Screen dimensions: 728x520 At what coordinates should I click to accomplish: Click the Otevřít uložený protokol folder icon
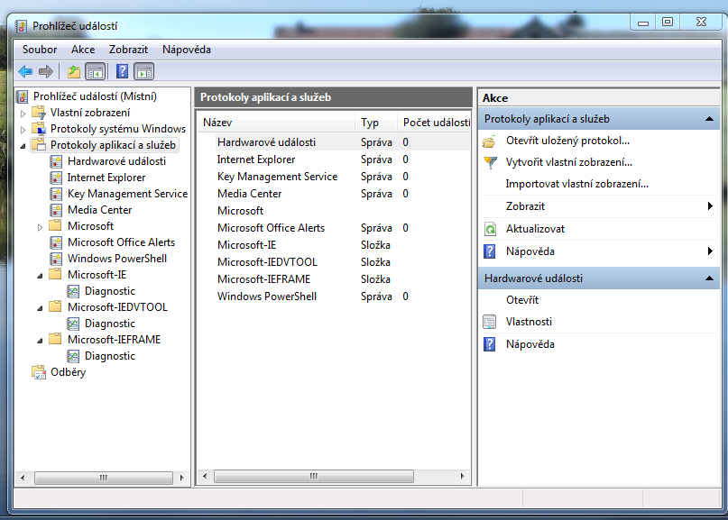click(490, 141)
